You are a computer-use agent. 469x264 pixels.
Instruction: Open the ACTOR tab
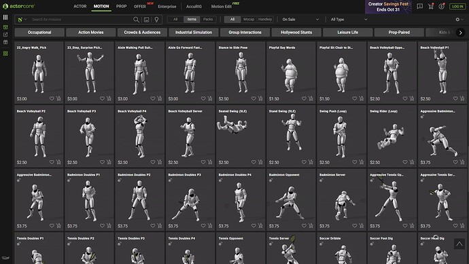coord(80,6)
